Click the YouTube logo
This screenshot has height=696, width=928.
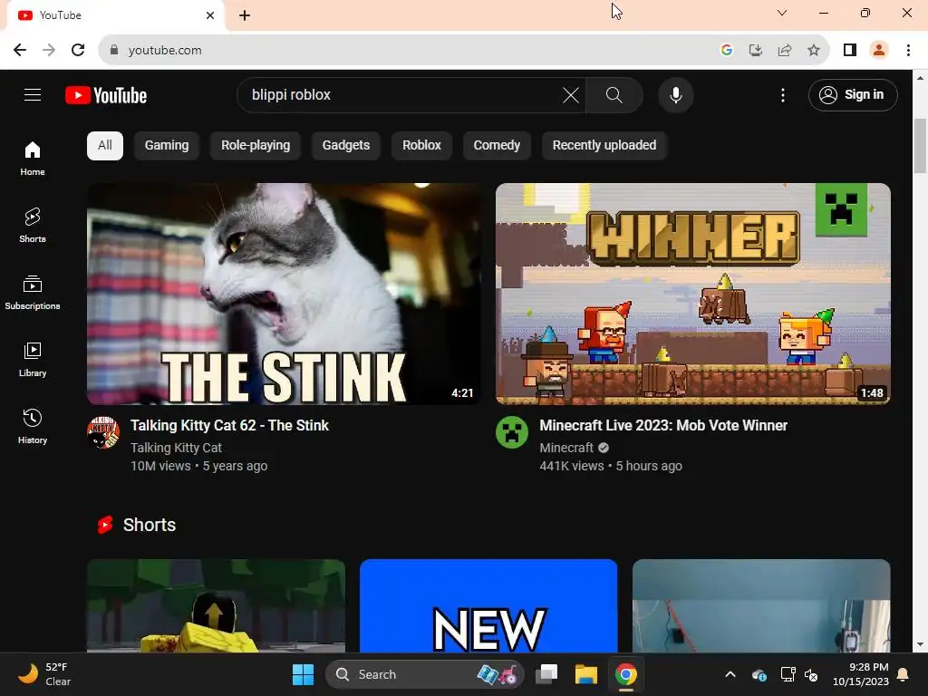click(106, 95)
